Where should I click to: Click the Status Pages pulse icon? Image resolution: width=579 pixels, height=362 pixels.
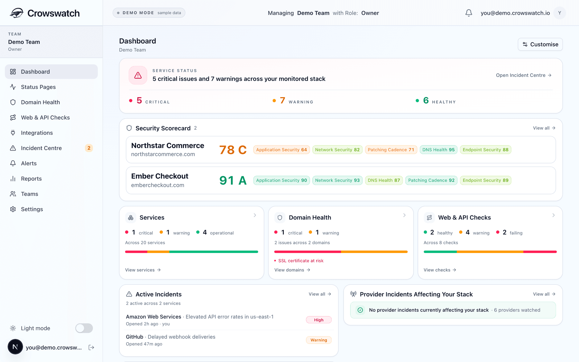(x=13, y=87)
